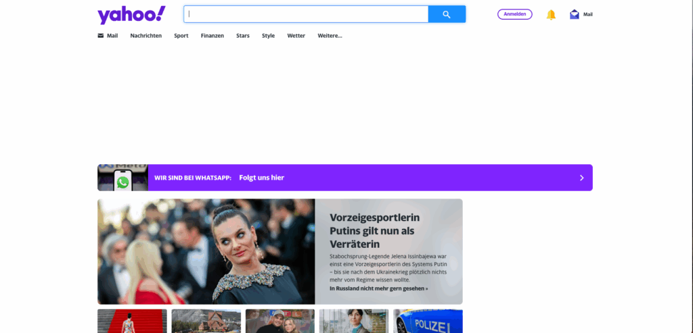Screen dimensions: 693x333
Task: Open the Issinbajewa lead story photo
Action: click(x=206, y=251)
